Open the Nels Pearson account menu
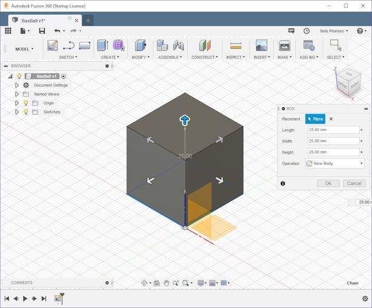Screen dimensions: 372x308 334,31
